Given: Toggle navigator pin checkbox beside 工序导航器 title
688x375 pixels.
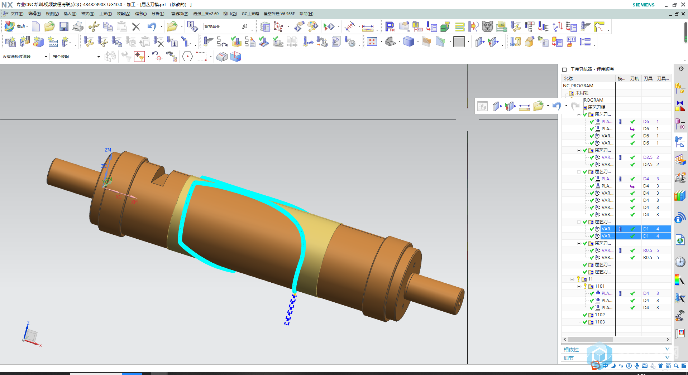Looking at the screenshot, I should [564, 69].
